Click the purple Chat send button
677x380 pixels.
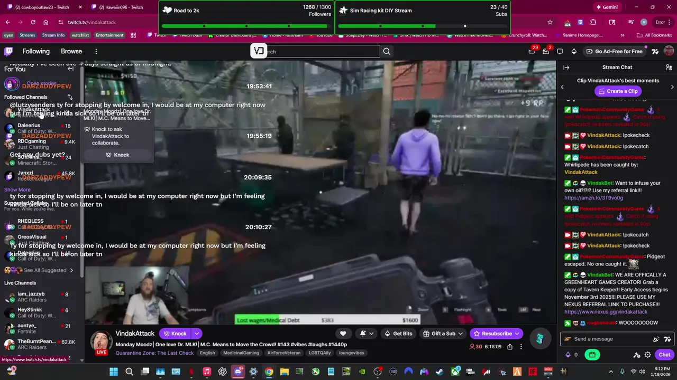(x=664, y=355)
